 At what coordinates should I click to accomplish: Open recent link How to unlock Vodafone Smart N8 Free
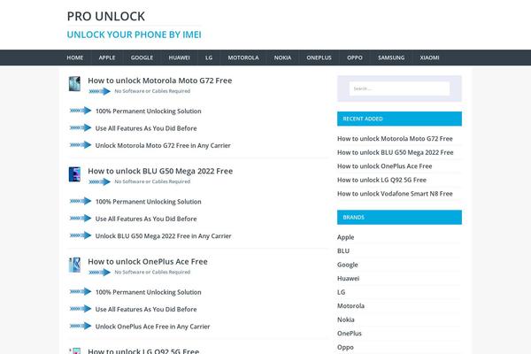[395, 194]
